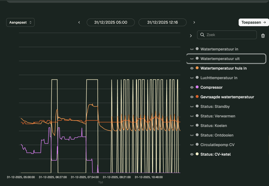Show the Watertemperatuur in series
269x186 pixels.
click(192, 49)
